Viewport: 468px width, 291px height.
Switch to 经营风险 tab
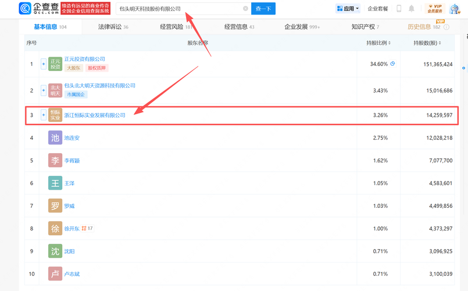tap(176, 27)
